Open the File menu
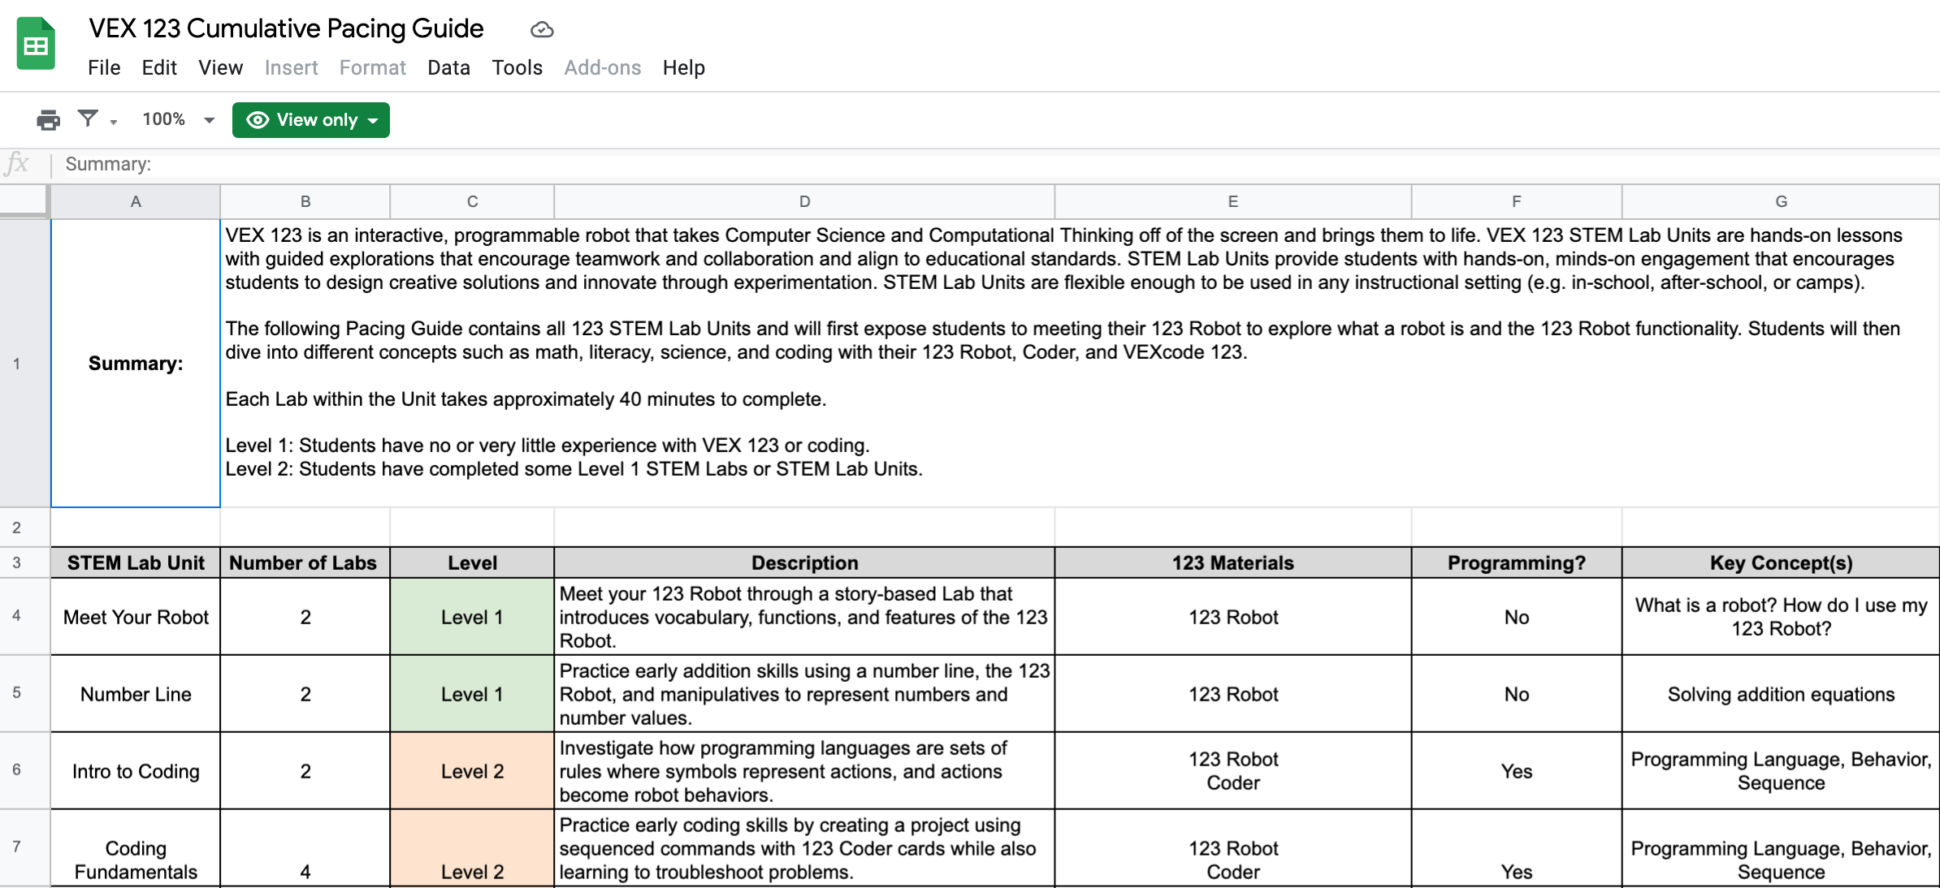 (104, 67)
